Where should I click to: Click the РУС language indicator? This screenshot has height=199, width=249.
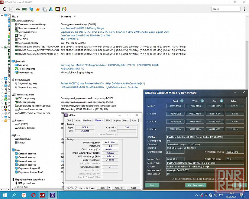click(221, 195)
